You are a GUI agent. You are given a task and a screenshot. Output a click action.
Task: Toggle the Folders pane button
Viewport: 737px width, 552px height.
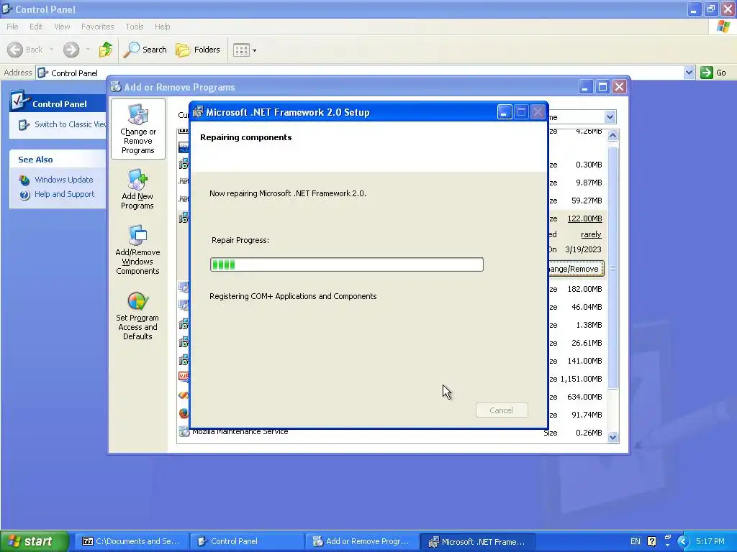(197, 50)
